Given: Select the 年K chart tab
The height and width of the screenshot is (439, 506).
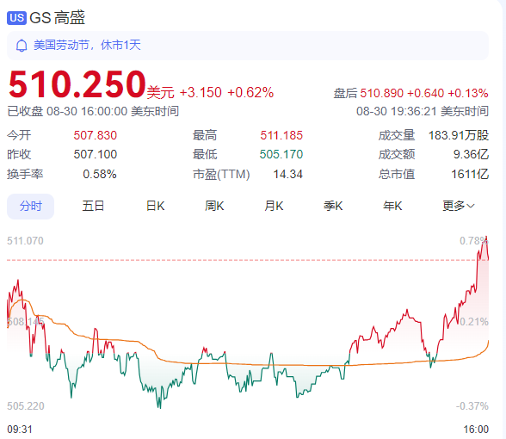Looking at the screenshot, I should pyautogui.click(x=392, y=206).
